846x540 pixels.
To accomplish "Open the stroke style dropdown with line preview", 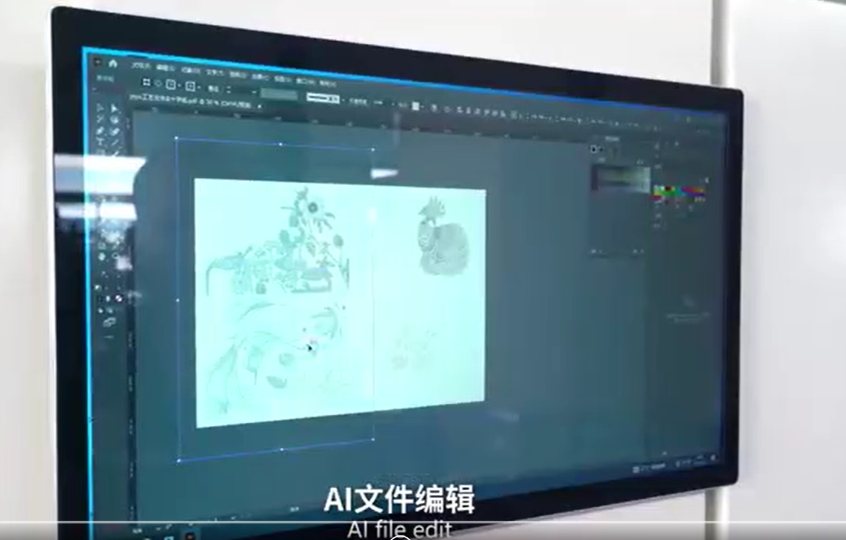I will [x=324, y=99].
